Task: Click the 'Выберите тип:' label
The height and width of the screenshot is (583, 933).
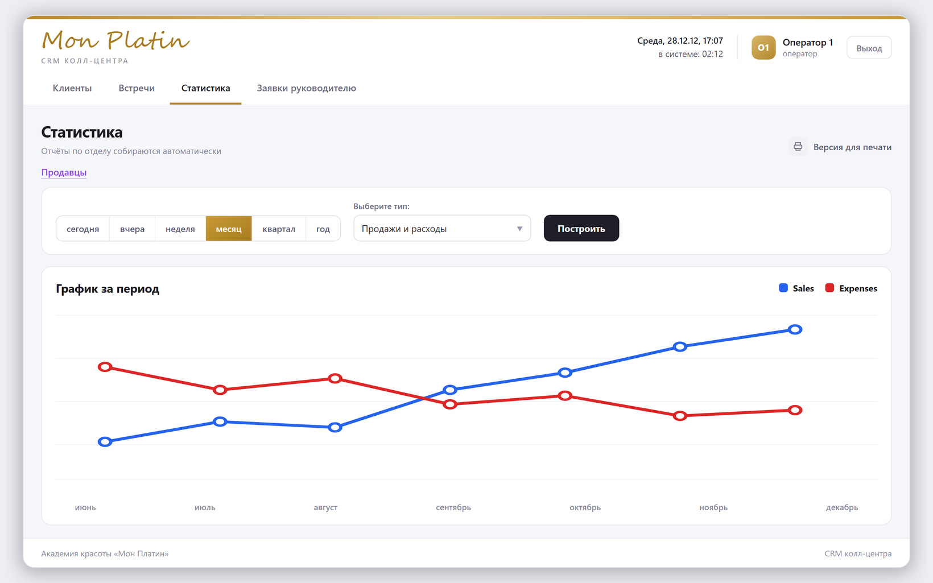Action: pyautogui.click(x=381, y=206)
